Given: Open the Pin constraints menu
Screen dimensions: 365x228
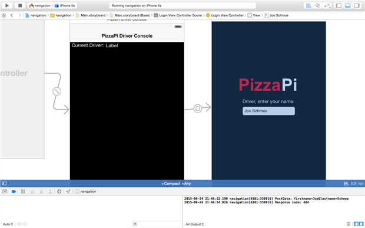Looking at the screenshot, I should click(x=354, y=183).
